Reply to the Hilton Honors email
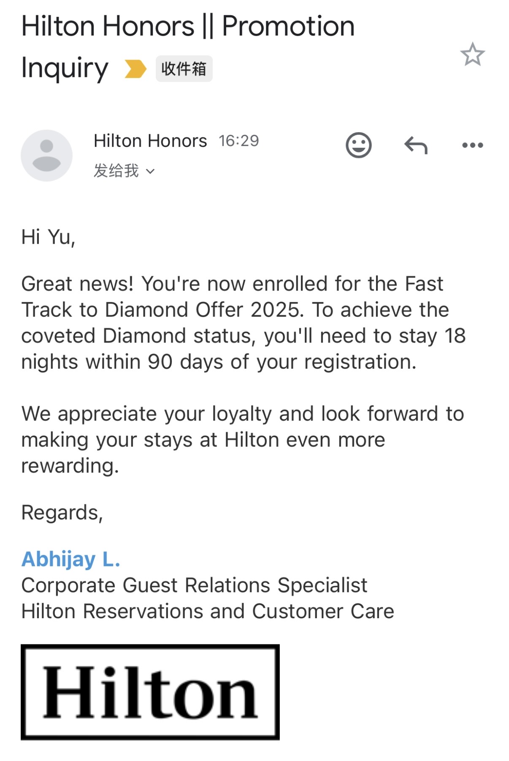 tap(416, 146)
